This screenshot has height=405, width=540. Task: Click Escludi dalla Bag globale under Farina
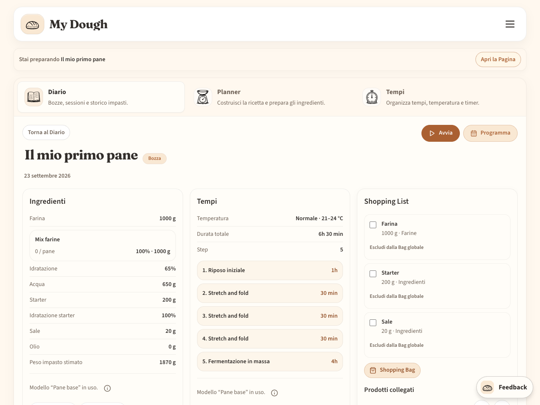point(397,247)
